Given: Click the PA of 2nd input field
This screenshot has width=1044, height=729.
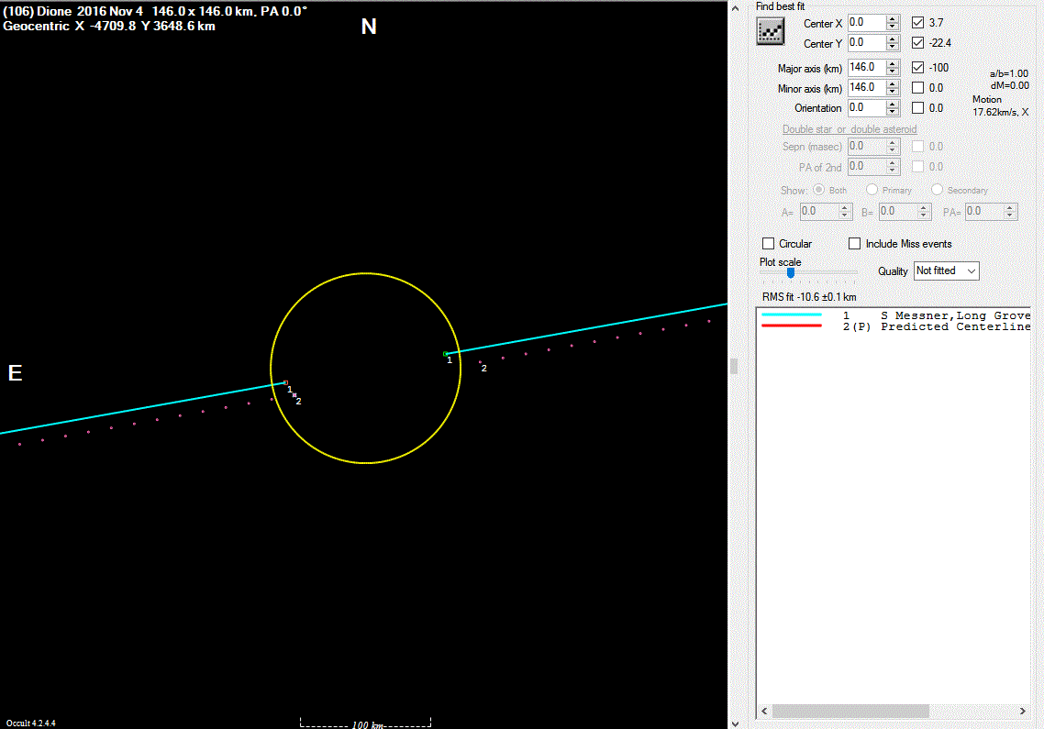Looking at the screenshot, I should [867, 166].
